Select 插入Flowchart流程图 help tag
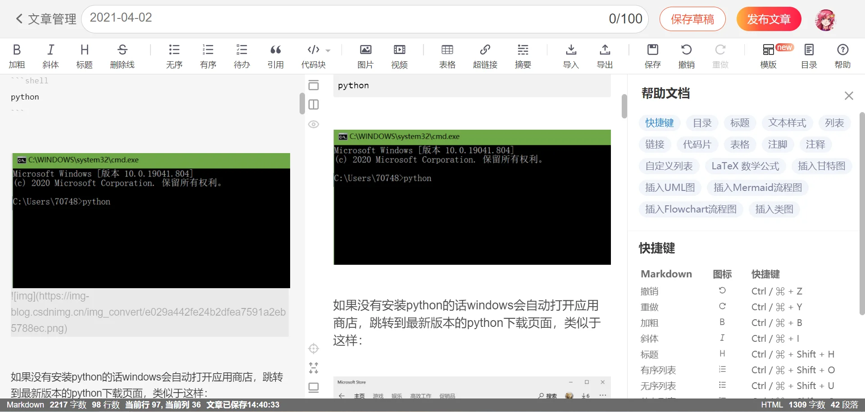The width and height of the screenshot is (865, 412). click(691, 209)
